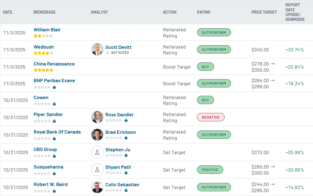The width and height of the screenshot is (313, 196).
Task: Open the Wedbush brokerage link
Action: coord(44,47)
